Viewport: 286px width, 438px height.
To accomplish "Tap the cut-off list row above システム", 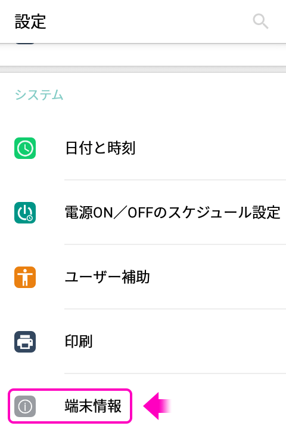I will click(143, 54).
